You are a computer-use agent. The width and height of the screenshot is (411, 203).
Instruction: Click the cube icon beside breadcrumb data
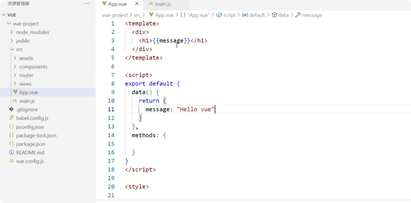click(x=274, y=15)
